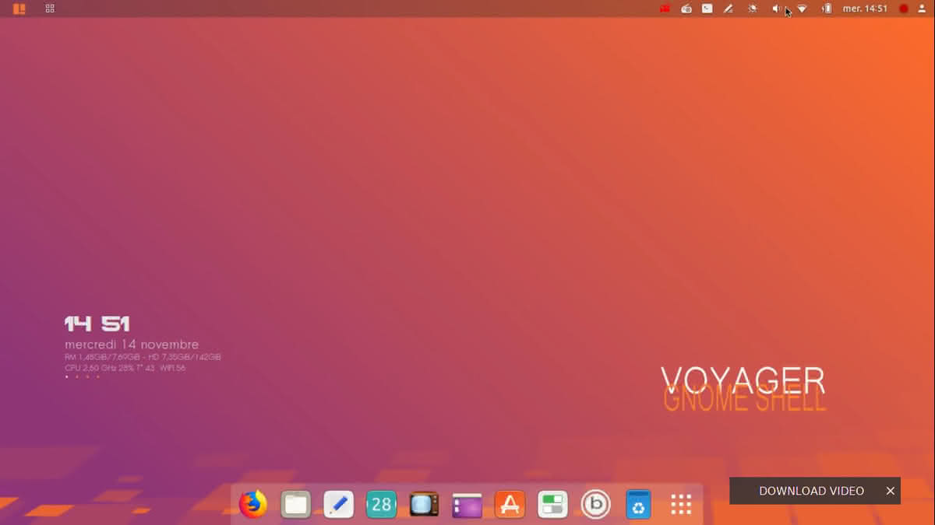Open the blue recycle Trash icon

click(x=639, y=505)
